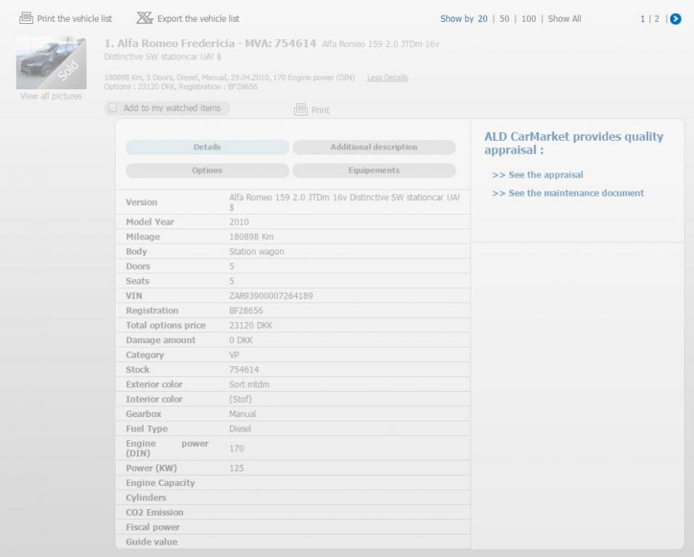Click the Damage amount value '0 DKK'

tap(241, 340)
